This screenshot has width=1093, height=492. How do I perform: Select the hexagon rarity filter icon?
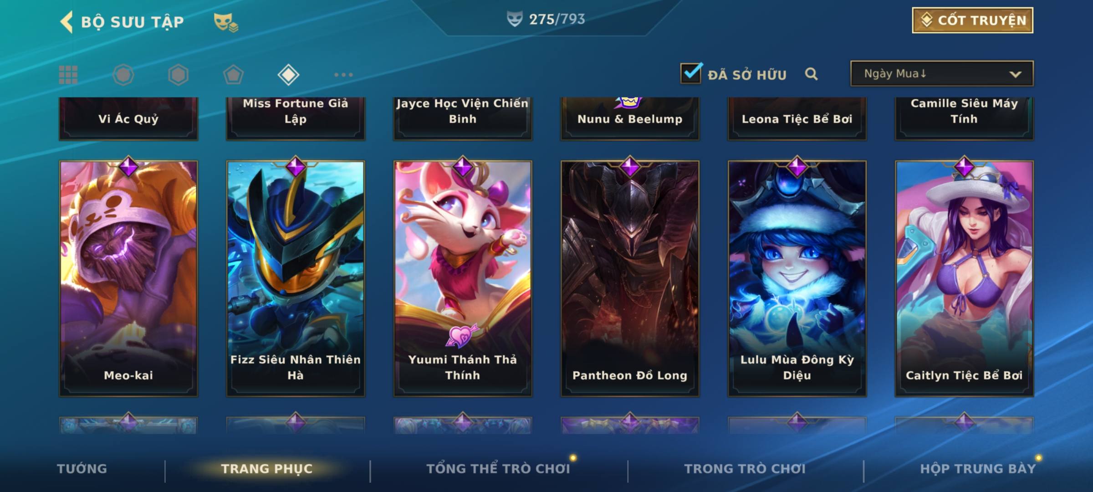pos(178,75)
